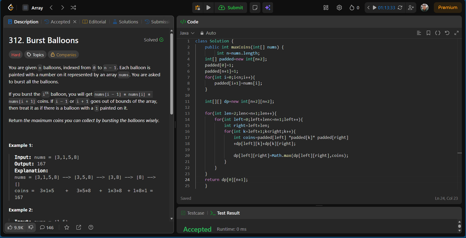Open the LeetCode home logo
Viewport: 466px width, 238px height.
point(11,7)
